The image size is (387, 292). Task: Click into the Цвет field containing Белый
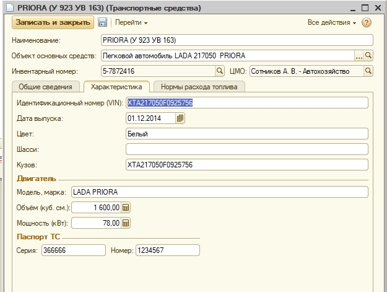pos(246,134)
